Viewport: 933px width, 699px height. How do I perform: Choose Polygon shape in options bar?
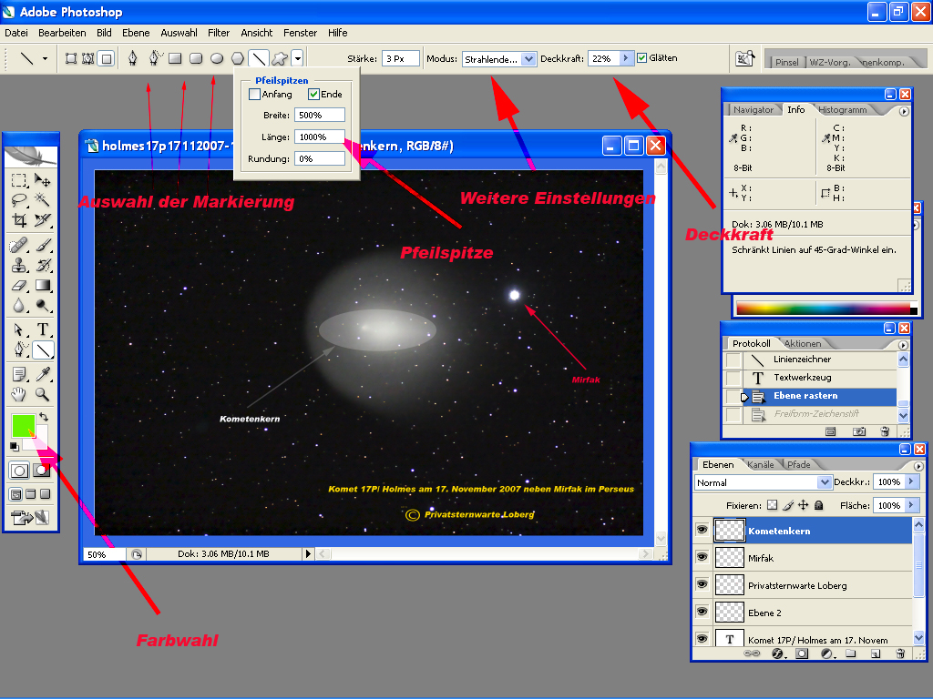(x=238, y=58)
